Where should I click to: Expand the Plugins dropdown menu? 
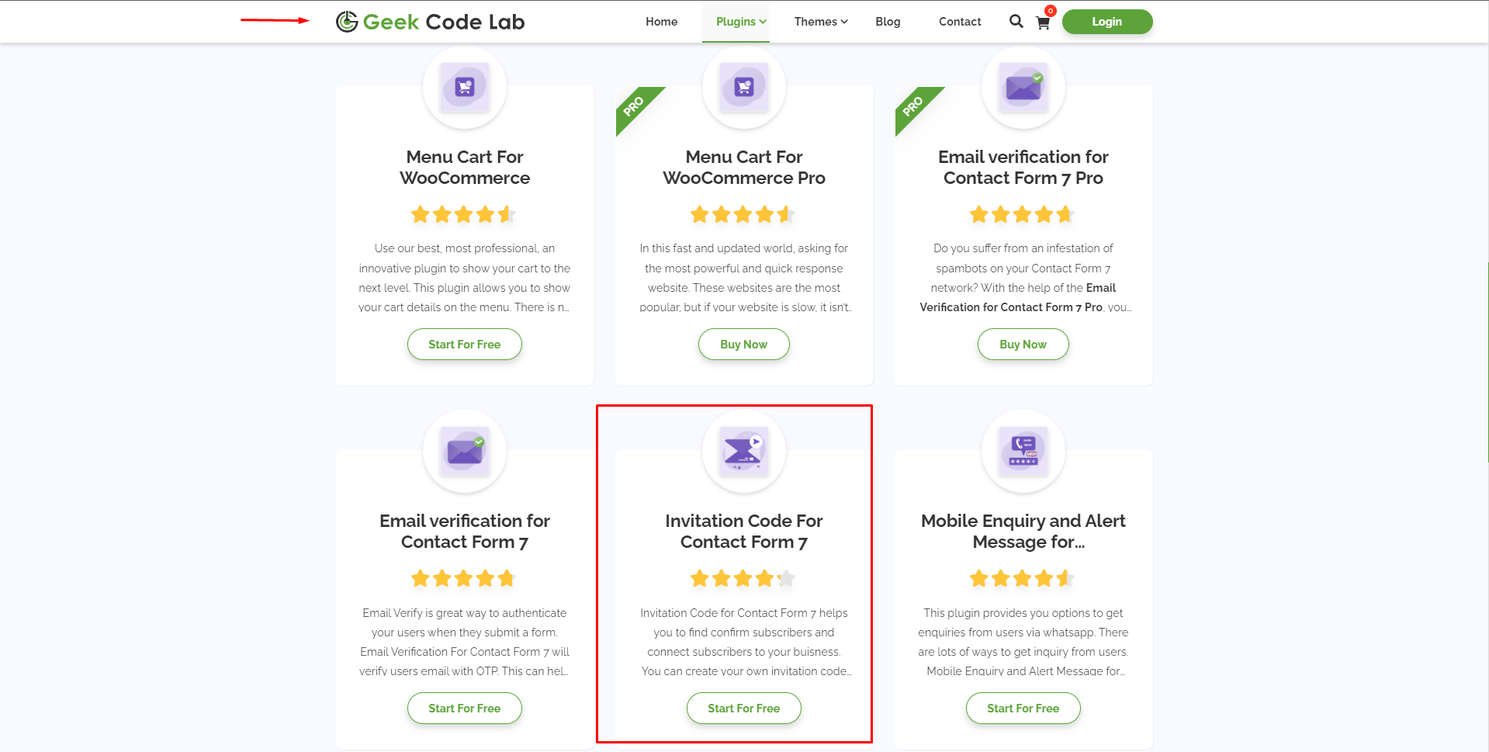741,22
